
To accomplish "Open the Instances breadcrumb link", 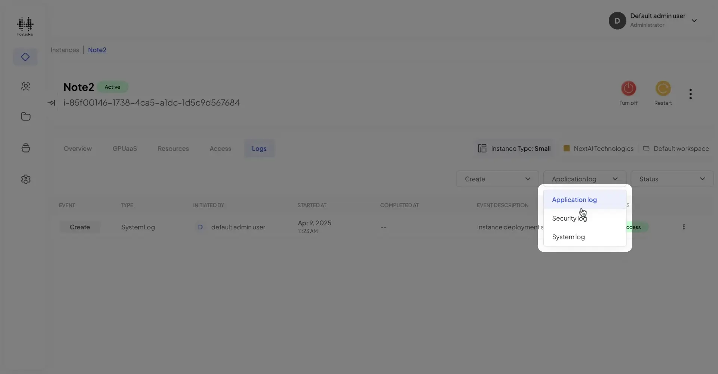I will pos(65,50).
